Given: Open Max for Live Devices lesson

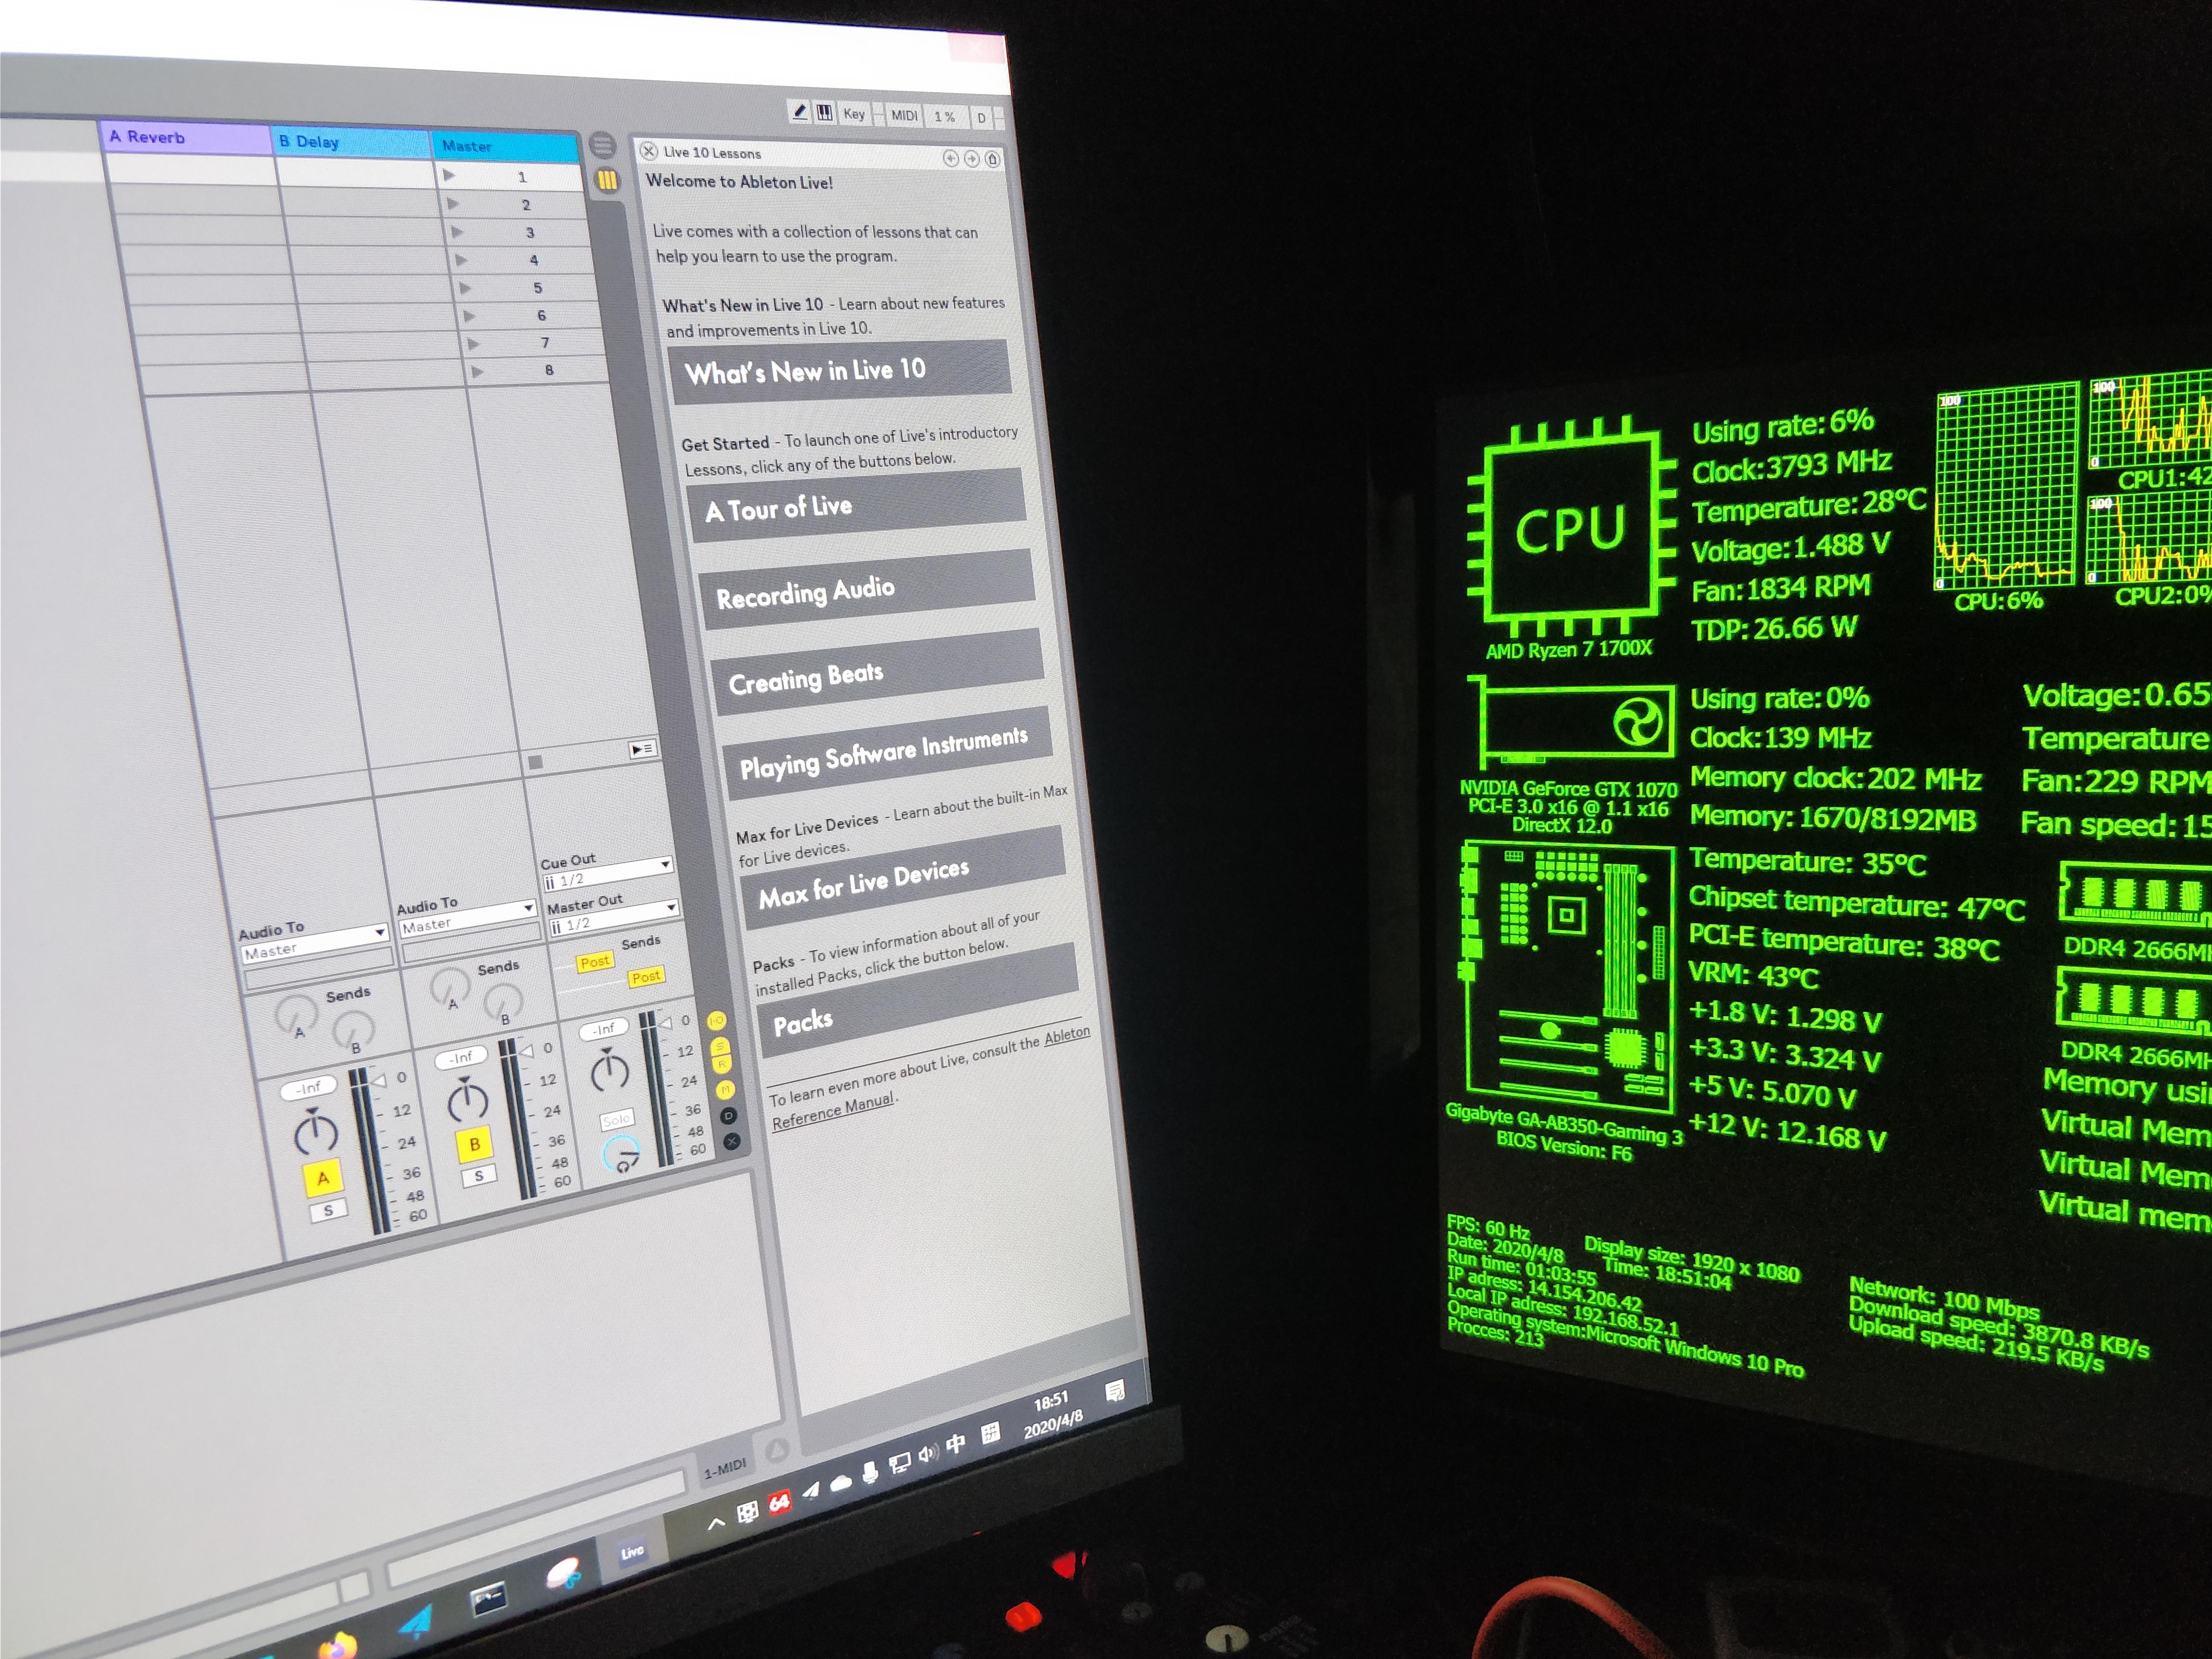Looking at the screenshot, I should coord(904,878).
